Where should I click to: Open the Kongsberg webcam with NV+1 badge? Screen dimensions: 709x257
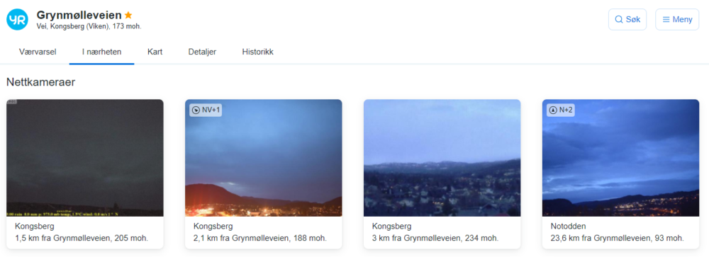[x=264, y=158]
